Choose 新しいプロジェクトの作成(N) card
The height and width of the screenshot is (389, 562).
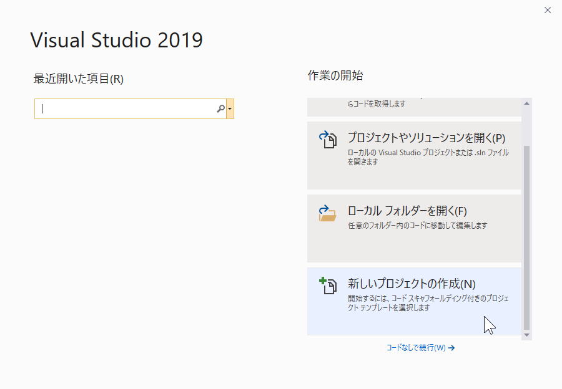coord(414,301)
